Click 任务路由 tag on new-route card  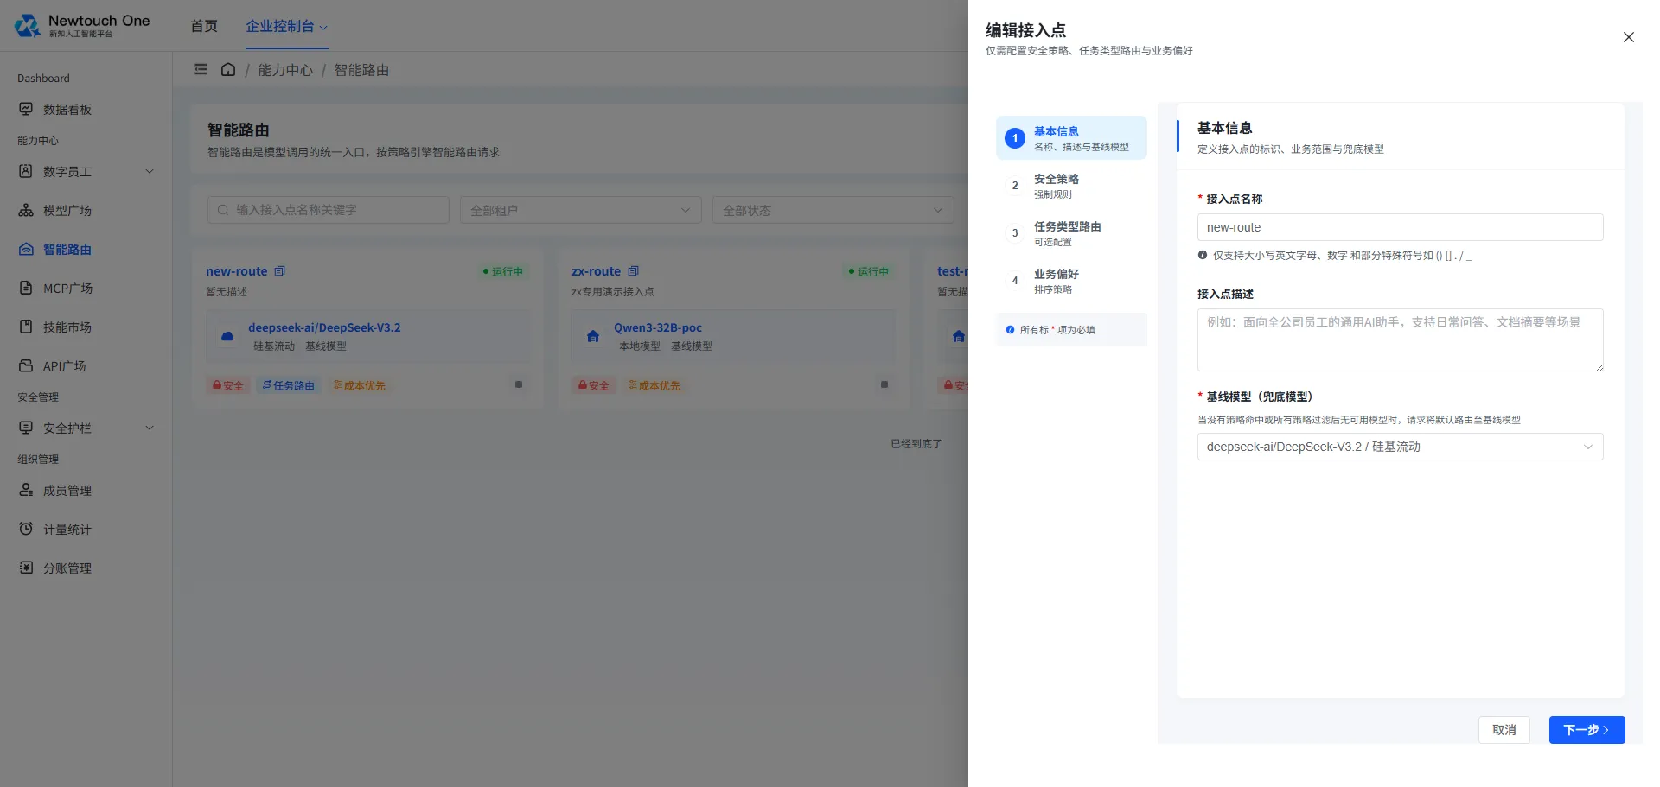(x=289, y=385)
